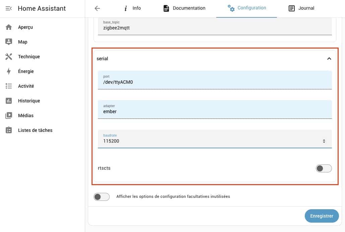345x232 pixels.
Task: Open Map via its person marker icon
Action: point(9,42)
